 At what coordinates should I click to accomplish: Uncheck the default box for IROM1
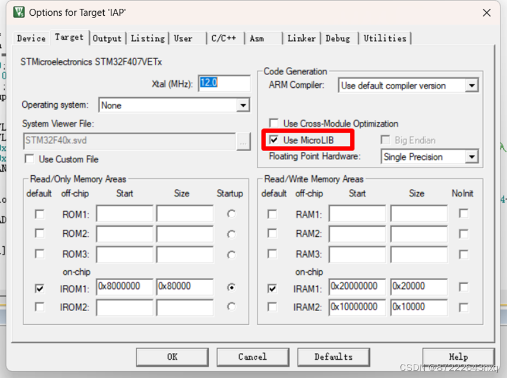coord(39,287)
